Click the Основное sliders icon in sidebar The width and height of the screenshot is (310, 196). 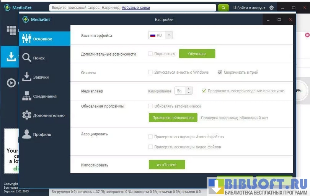(26, 39)
